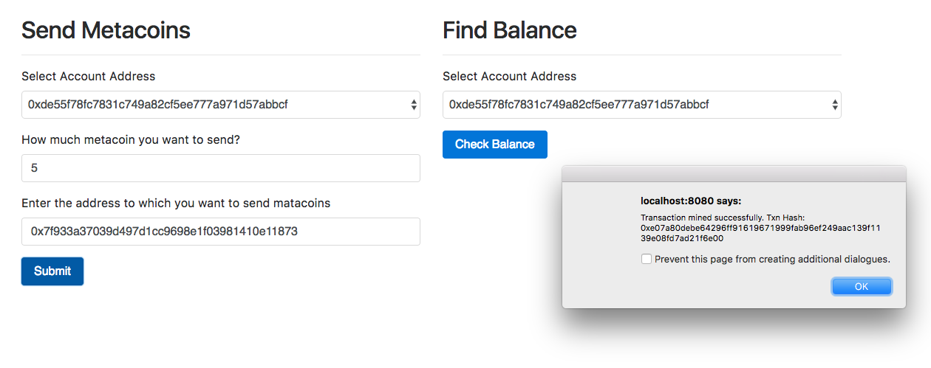This screenshot has width=931, height=368.
Task: Click the "Prevent this page from creating" label text
Action: (x=772, y=259)
